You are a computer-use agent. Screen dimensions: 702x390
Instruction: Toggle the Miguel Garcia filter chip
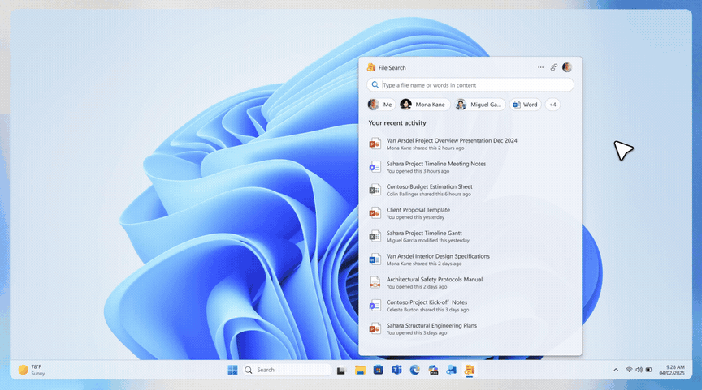[x=480, y=105]
